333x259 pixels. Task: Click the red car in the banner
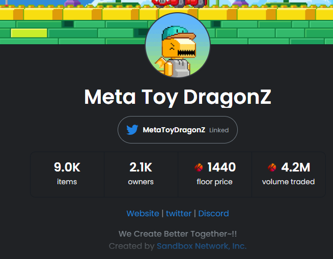pyautogui.click(x=179, y=4)
